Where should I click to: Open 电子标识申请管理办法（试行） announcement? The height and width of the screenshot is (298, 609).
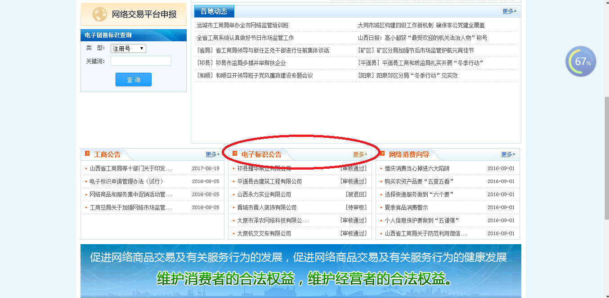[x=126, y=181]
